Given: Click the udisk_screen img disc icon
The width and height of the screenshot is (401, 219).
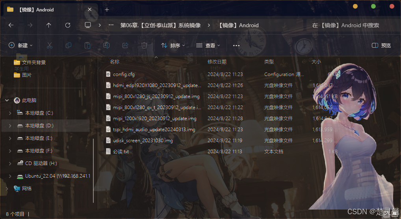Looking at the screenshot, I should click(x=108, y=140).
